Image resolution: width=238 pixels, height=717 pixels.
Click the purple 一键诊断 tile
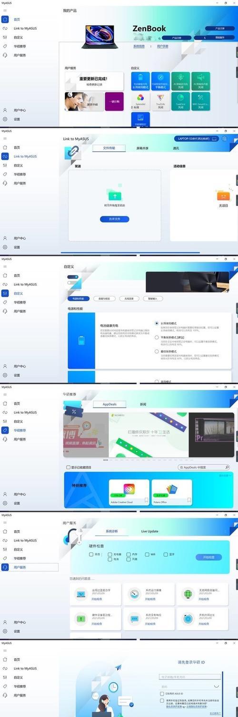tap(114, 102)
